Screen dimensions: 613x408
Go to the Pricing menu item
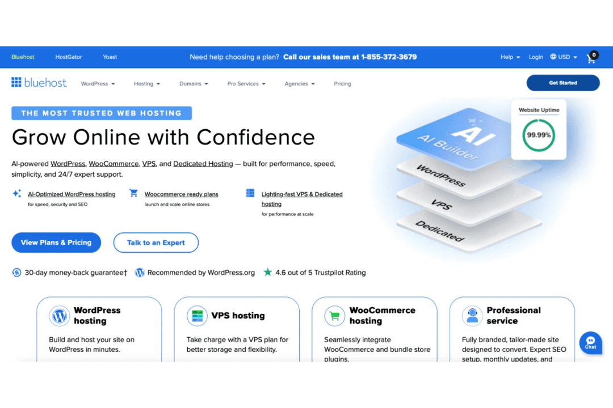(342, 83)
